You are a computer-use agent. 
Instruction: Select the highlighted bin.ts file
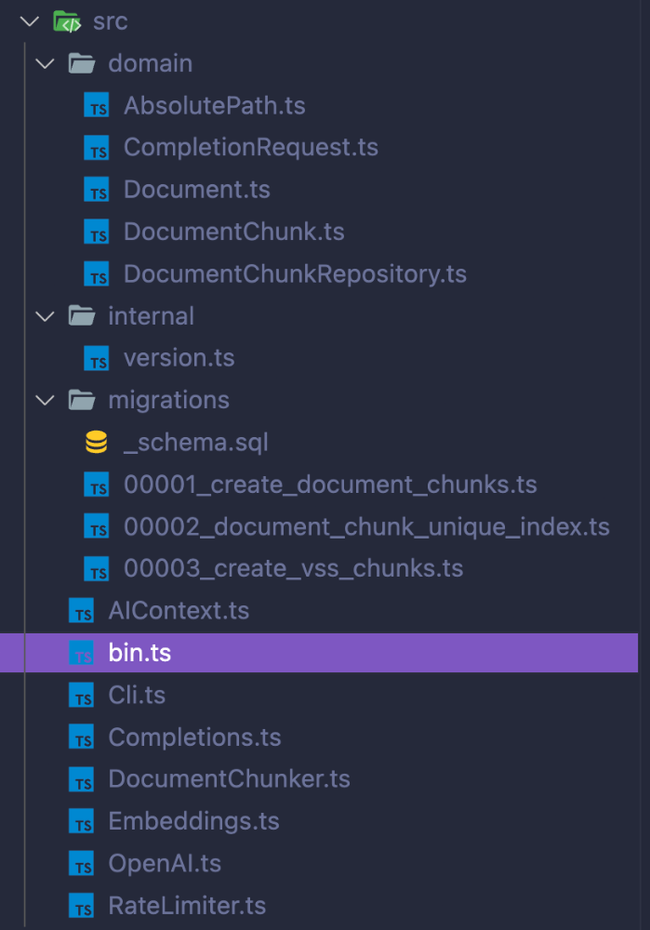tap(139, 653)
